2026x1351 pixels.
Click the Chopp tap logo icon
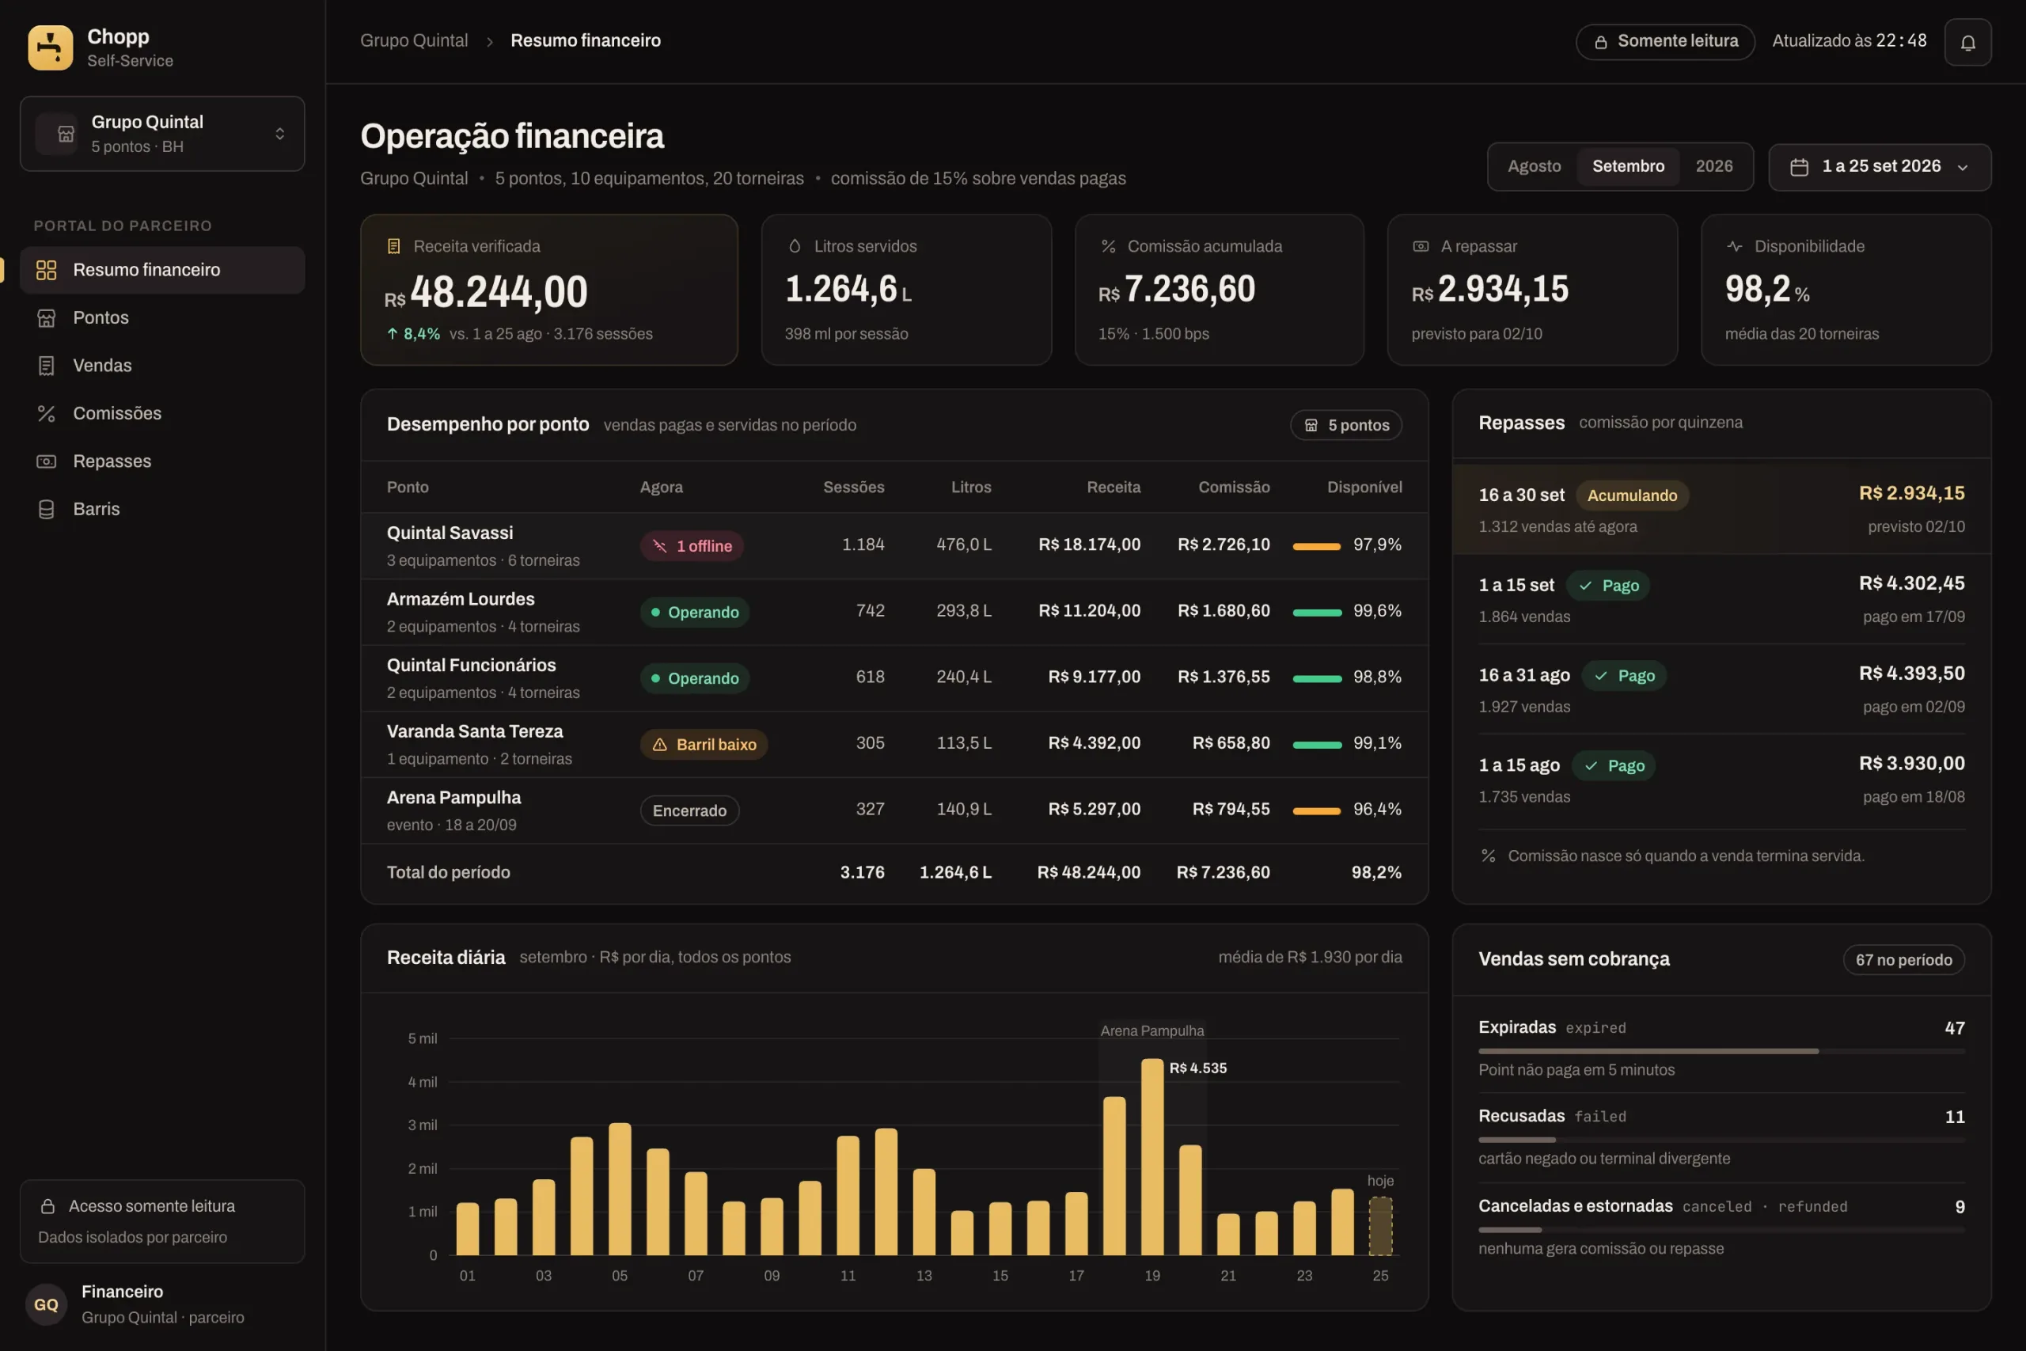pos(50,47)
